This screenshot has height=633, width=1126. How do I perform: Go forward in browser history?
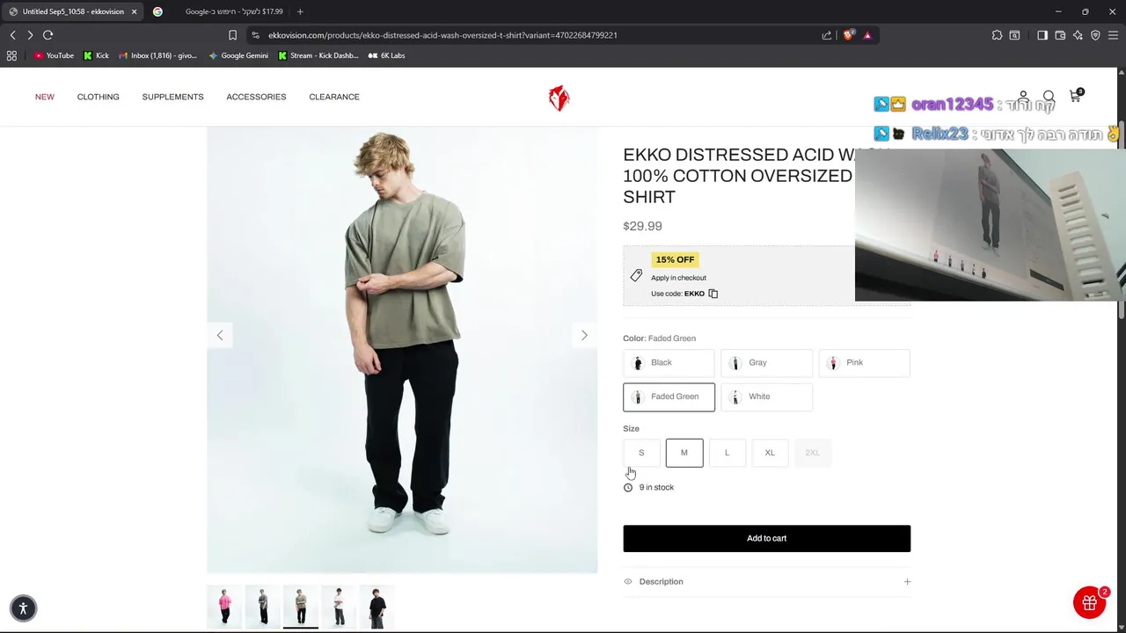(x=30, y=35)
